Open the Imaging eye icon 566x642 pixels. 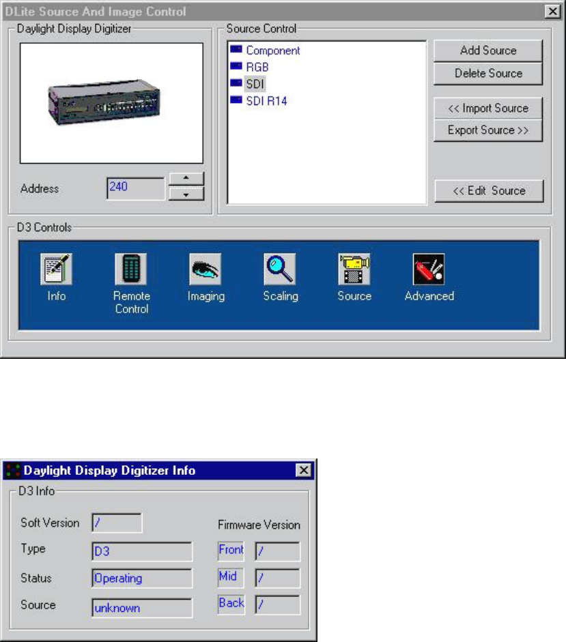[206, 269]
